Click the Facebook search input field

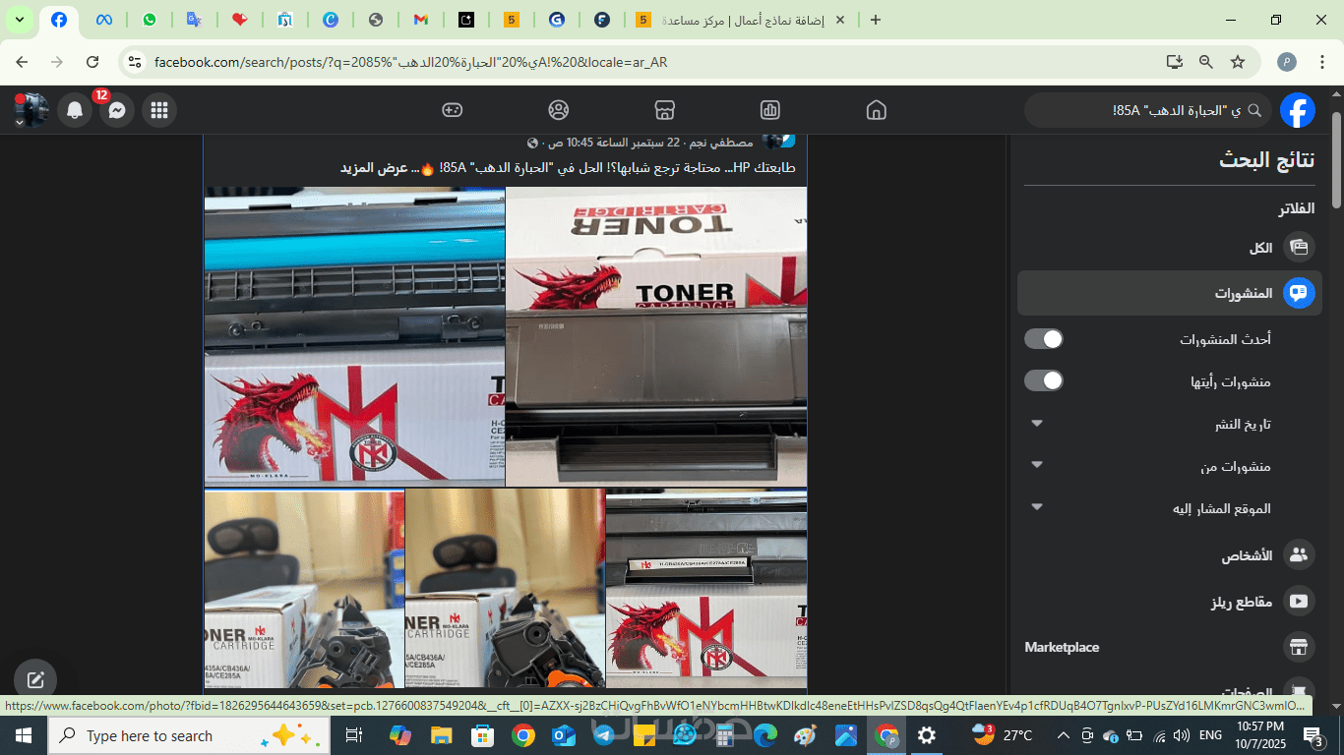click(1149, 110)
